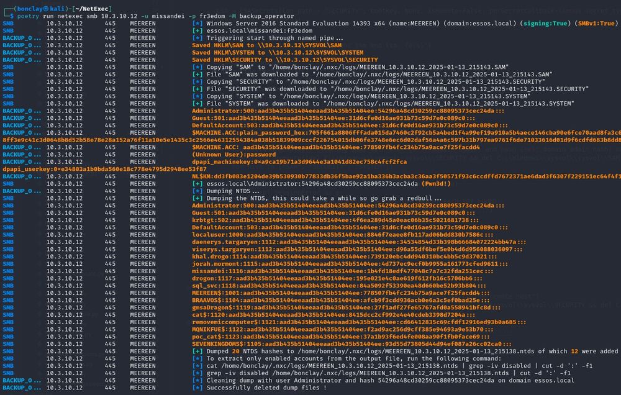This screenshot has width=621, height=395.
Task: Click the 'removemiccomputer$:1121' hash line
Action: 359,322
